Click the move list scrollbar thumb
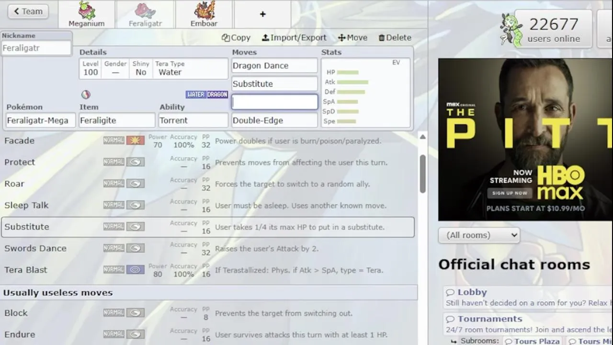The image size is (613, 345). pos(422,173)
